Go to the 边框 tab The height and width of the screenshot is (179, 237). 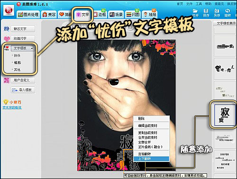click(100, 15)
